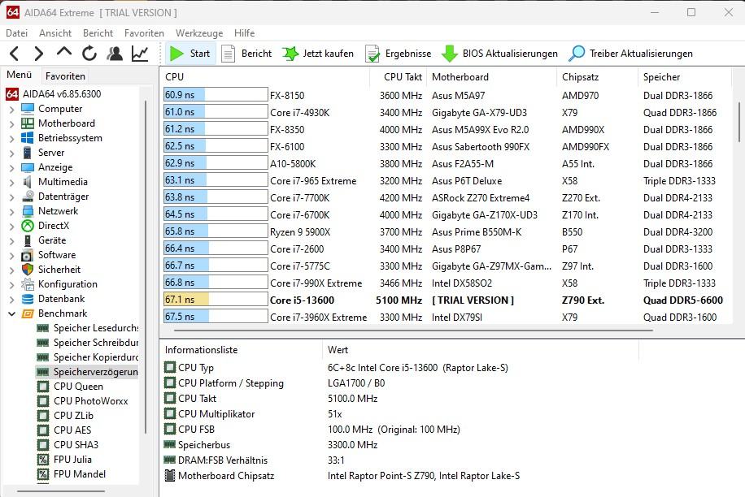Click Jetzt kaufen in the toolbar

318,54
